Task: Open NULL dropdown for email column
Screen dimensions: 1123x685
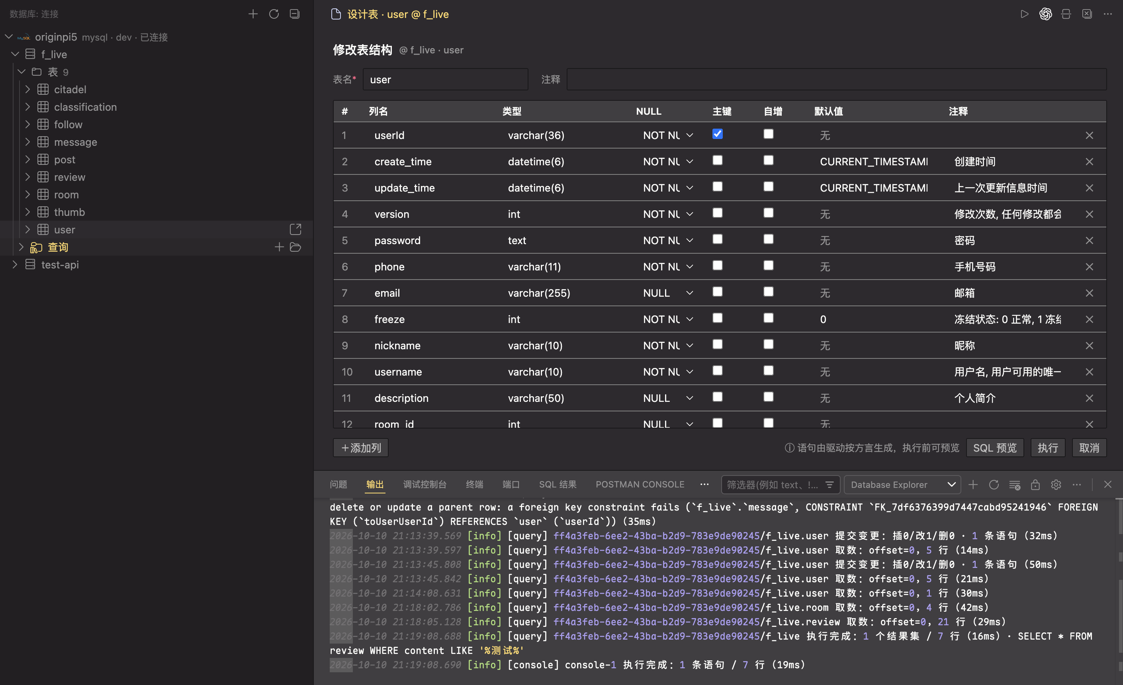Action: pyautogui.click(x=668, y=293)
